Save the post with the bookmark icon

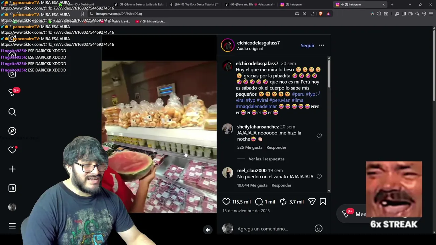(323, 202)
